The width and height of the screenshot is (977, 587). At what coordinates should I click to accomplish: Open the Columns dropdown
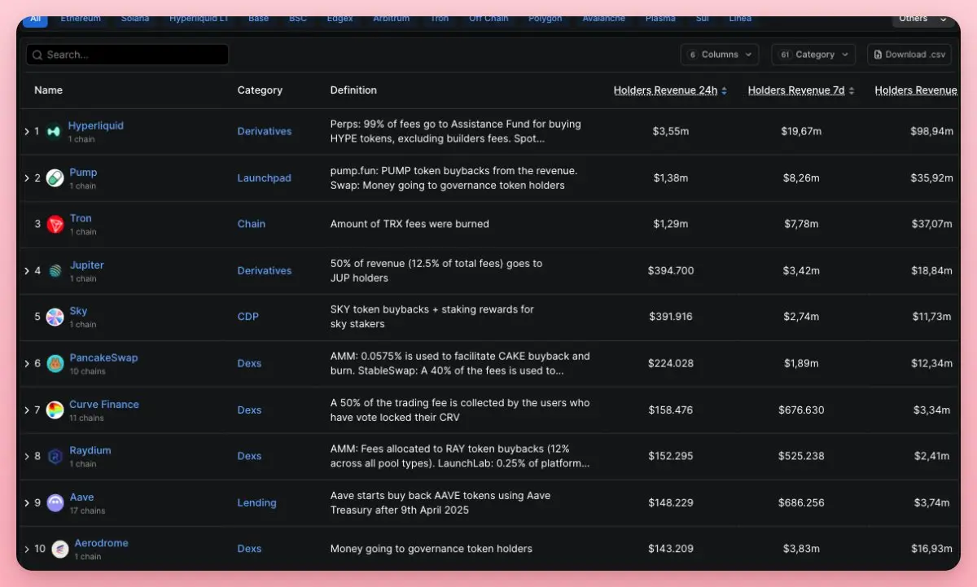pyautogui.click(x=720, y=55)
